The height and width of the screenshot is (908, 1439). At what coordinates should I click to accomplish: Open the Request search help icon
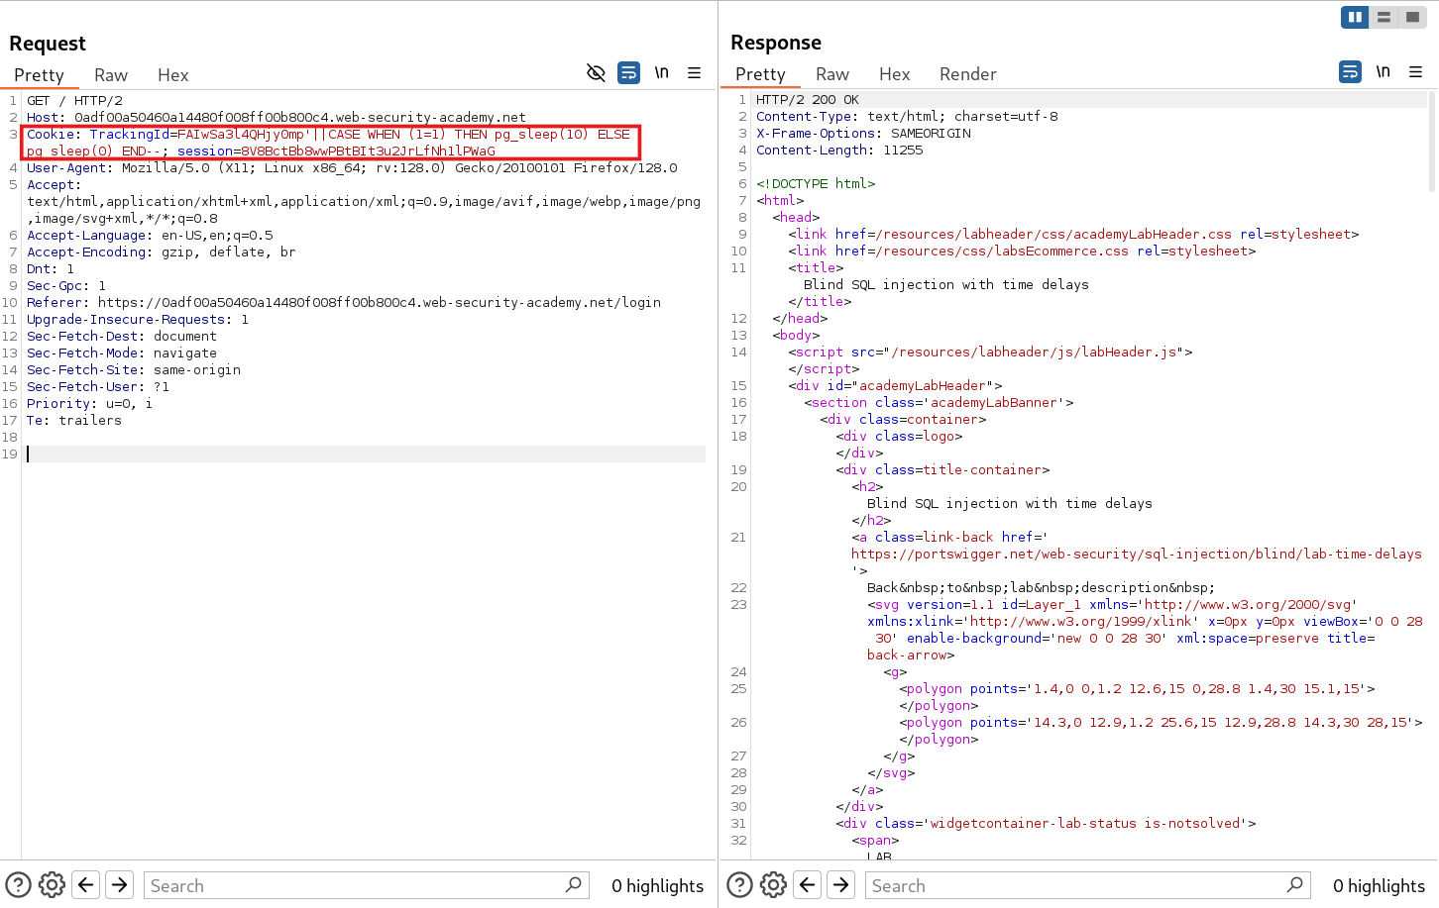click(19, 884)
